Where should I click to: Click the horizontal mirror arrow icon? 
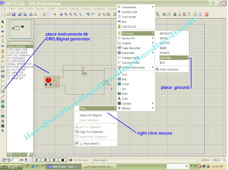(x=21, y=160)
